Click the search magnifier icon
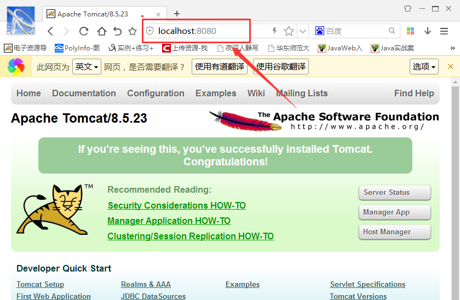The image size is (460, 300). coord(392,31)
